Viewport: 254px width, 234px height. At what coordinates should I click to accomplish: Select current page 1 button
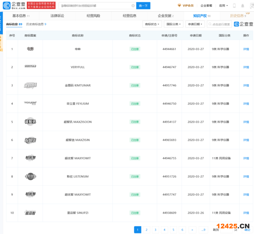(x=138, y=230)
